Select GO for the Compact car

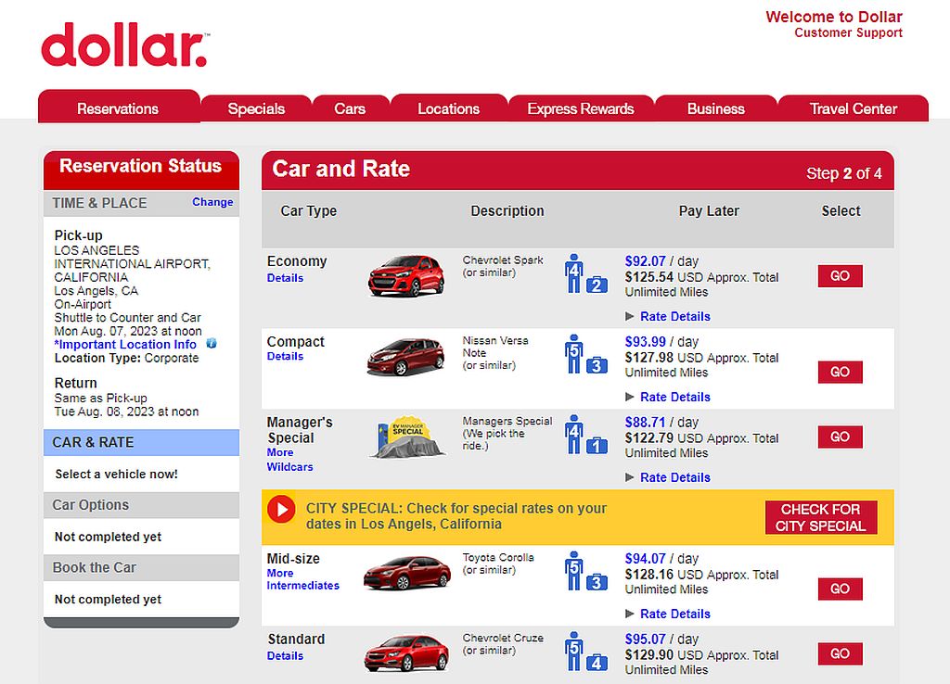pos(839,372)
